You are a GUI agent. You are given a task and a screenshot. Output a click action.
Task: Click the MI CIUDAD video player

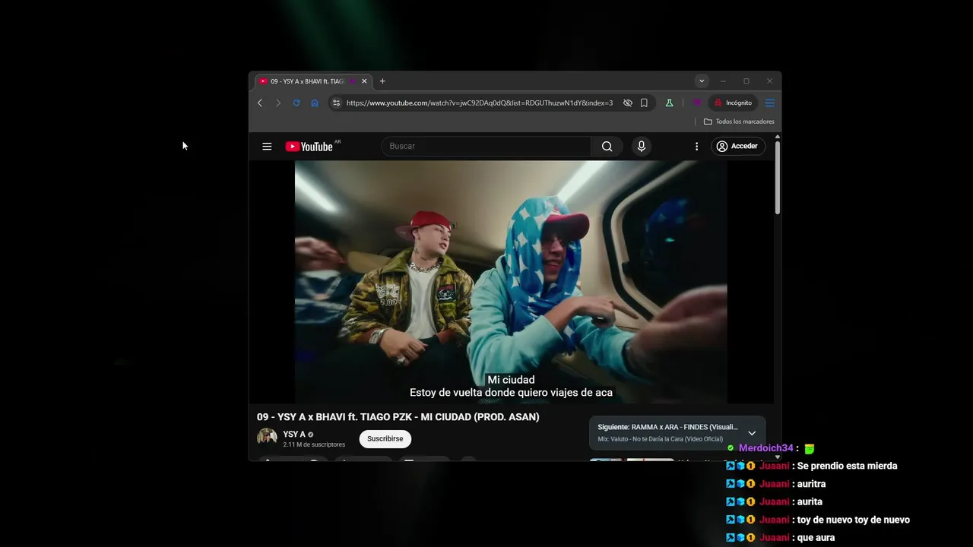[x=511, y=282]
